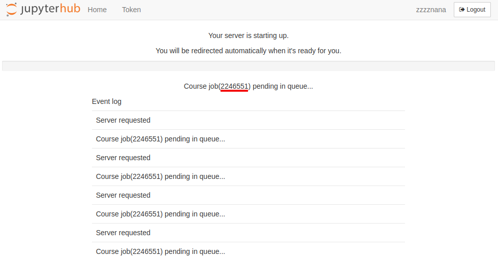Select the first Course job pending log entry
This screenshot has width=498, height=258.
point(248,139)
